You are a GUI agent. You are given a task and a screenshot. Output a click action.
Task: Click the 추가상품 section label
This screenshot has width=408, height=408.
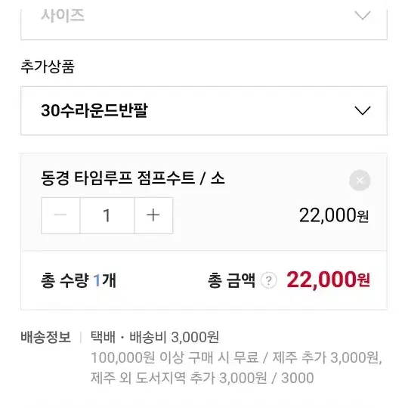click(48, 66)
